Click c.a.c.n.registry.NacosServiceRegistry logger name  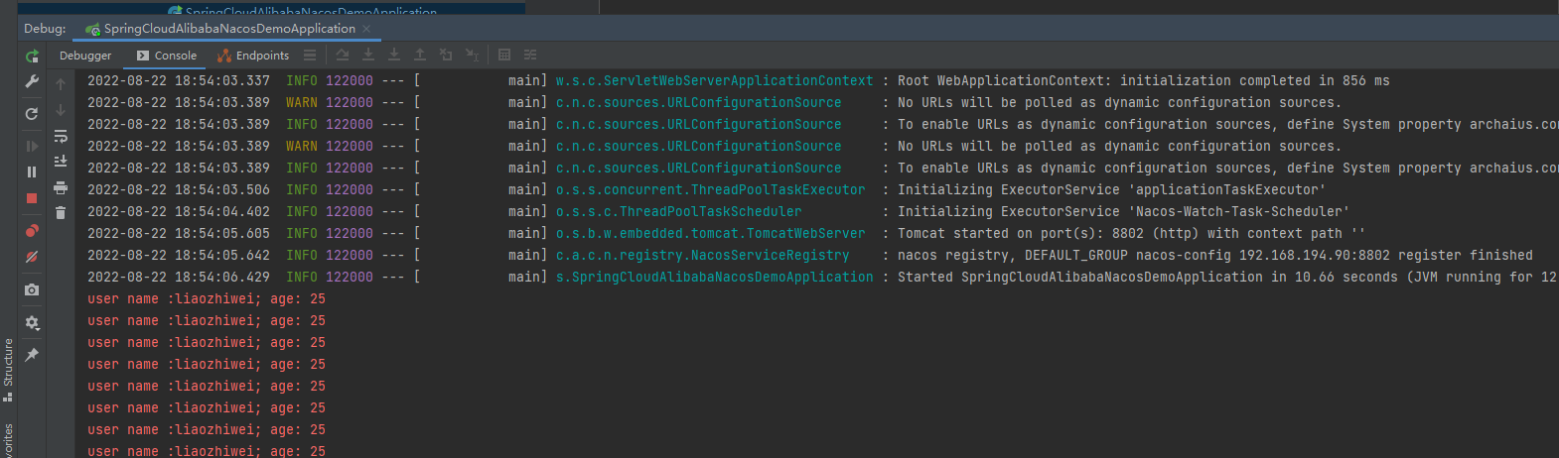pos(702,255)
